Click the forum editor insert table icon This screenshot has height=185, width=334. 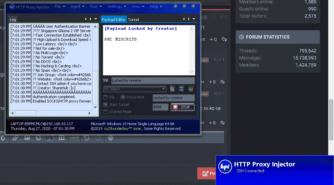pyautogui.click(x=62, y=138)
